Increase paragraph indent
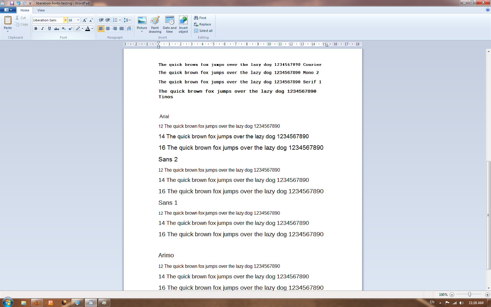This screenshot has height=307, width=491. [x=108, y=20]
